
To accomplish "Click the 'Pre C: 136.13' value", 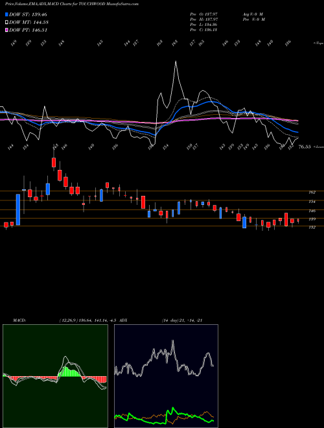I will (x=203, y=30).
